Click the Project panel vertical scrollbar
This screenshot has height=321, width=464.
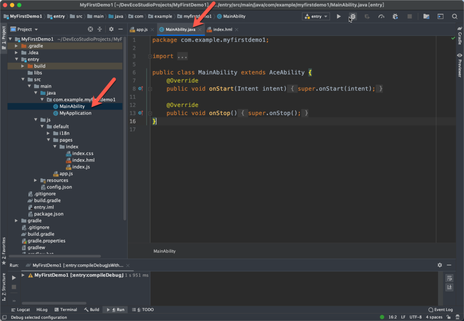point(125,129)
